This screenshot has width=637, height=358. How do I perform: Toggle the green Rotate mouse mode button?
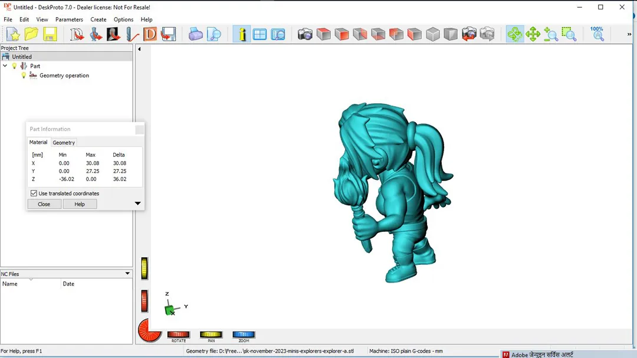[515, 34]
